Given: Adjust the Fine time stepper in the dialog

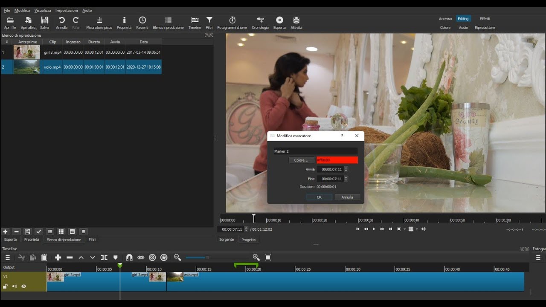Looking at the screenshot, I should click(x=346, y=179).
